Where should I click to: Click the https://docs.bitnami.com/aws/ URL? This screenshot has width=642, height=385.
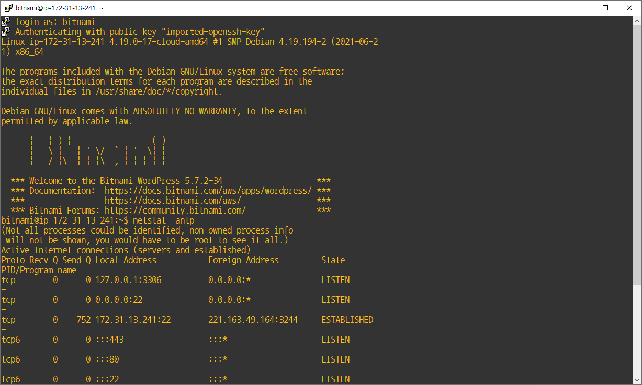[x=173, y=201]
